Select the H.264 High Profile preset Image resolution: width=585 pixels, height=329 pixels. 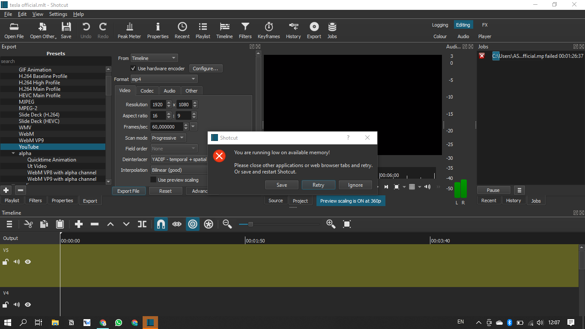click(39, 83)
